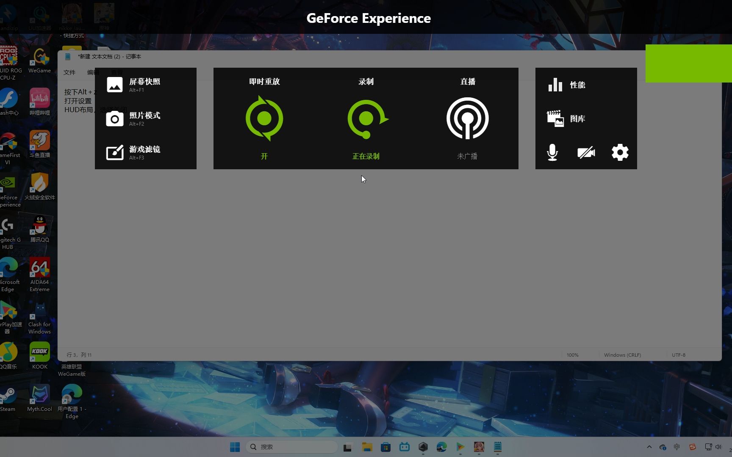This screenshot has height=457, width=732.
Task: Open 用户配置 1 - Edge desktop shortcut
Action: [72, 401]
